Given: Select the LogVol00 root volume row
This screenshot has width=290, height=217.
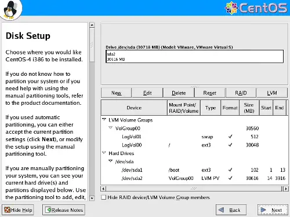Looking at the screenshot, I should (x=194, y=145).
